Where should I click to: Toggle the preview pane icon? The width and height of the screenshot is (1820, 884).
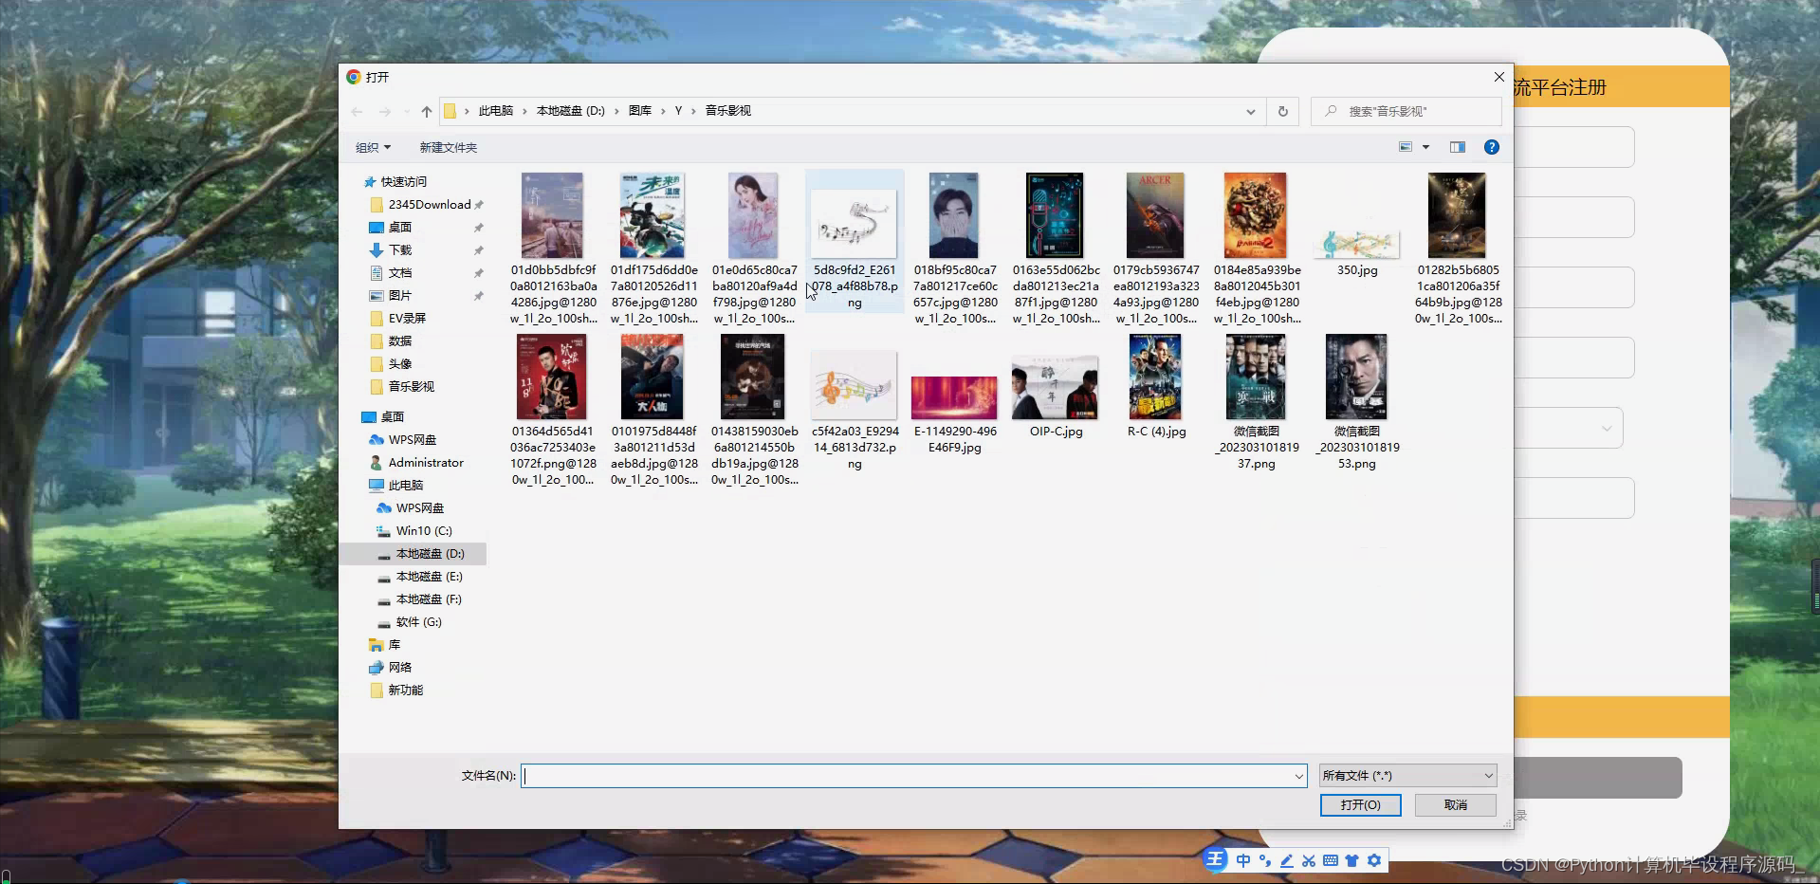pyautogui.click(x=1458, y=147)
